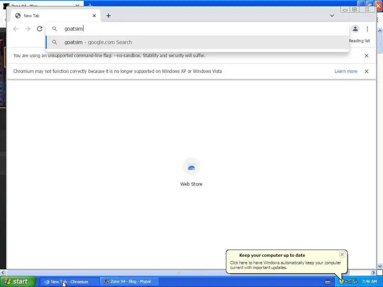
Task: Dismiss the no-sandbox warning bar
Action: click(x=367, y=56)
